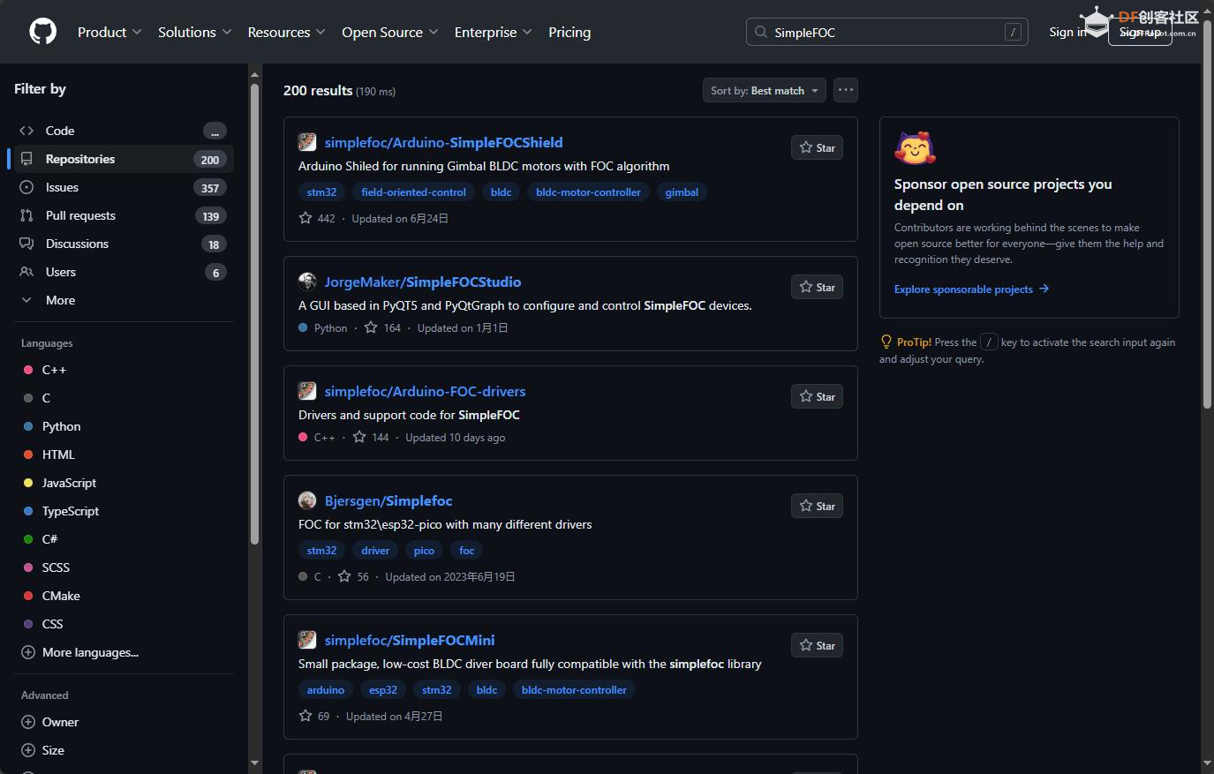Image resolution: width=1214 pixels, height=774 pixels.
Task: Click the More languages plus icon
Action: click(x=28, y=652)
